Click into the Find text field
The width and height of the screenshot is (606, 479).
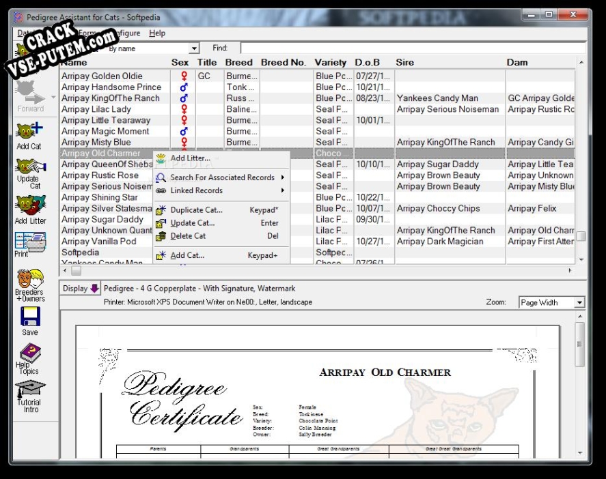click(413, 48)
